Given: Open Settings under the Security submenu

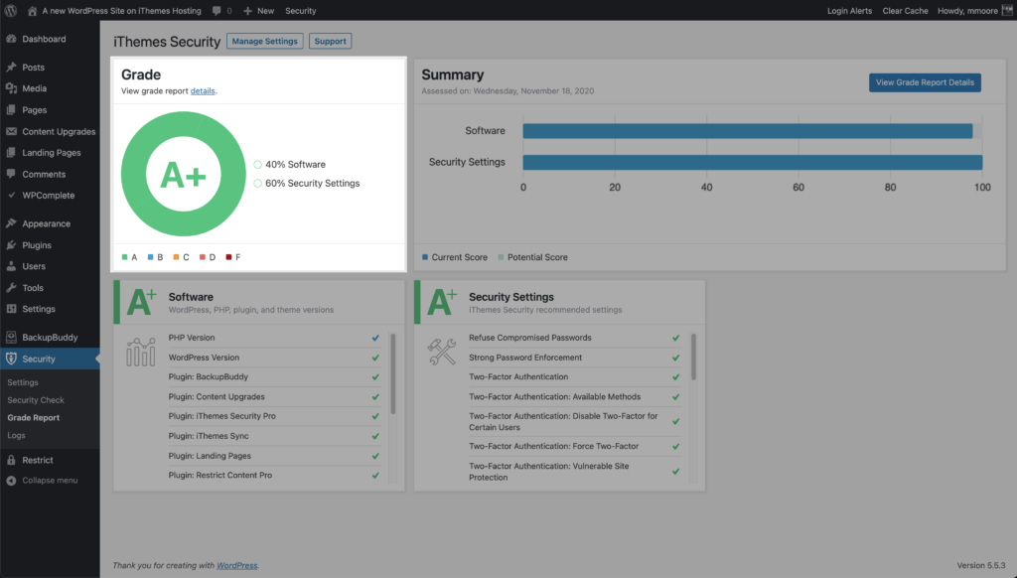Looking at the screenshot, I should pyautogui.click(x=23, y=382).
